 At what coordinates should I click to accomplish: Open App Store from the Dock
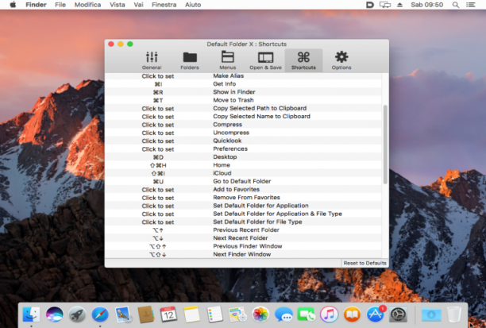(x=376, y=314)
